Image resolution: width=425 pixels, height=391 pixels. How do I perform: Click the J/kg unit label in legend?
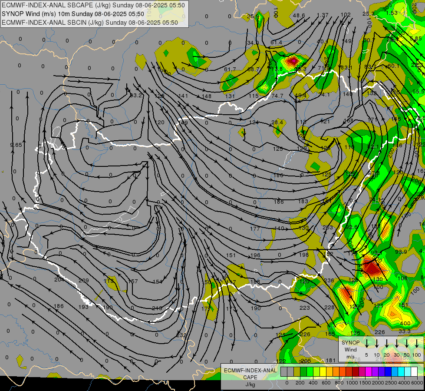click(x=250, y=384)
